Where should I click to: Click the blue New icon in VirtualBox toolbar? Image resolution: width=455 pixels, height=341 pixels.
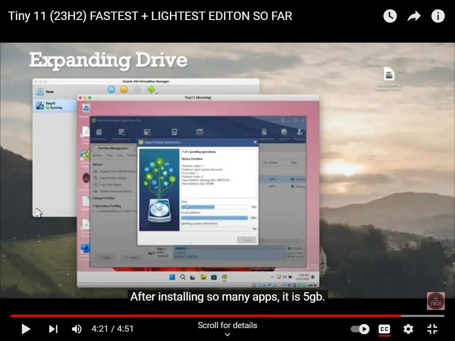click(111, 89)
